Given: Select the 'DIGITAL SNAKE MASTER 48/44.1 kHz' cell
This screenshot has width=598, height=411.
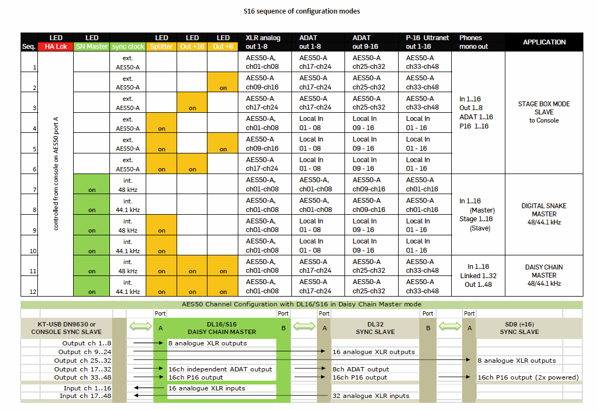Looking at the screenshot, I should (x=544, y=214).
